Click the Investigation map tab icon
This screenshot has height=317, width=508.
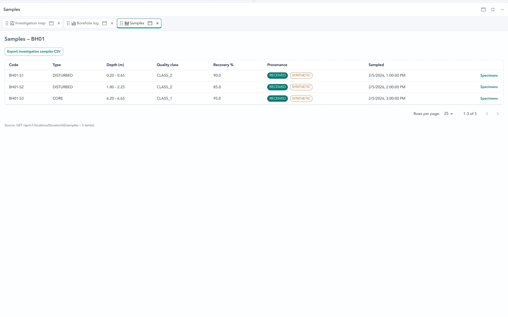point(12,23)
